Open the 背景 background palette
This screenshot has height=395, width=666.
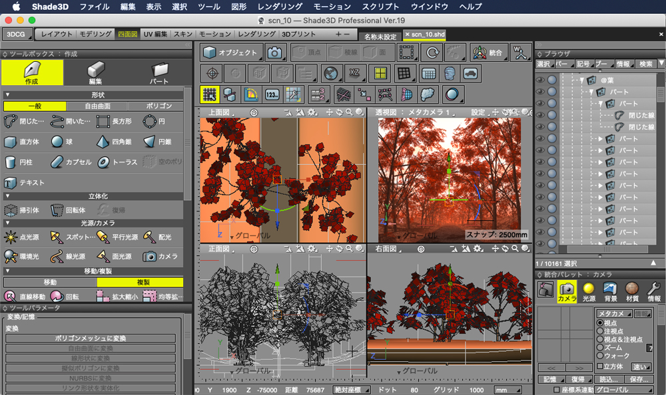(610, 292)
